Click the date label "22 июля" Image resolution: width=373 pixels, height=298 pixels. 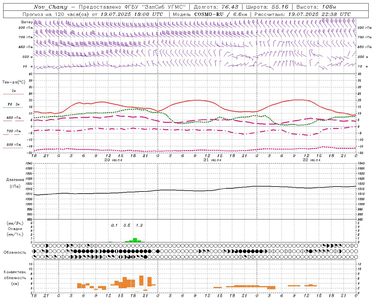pos(312,160)
